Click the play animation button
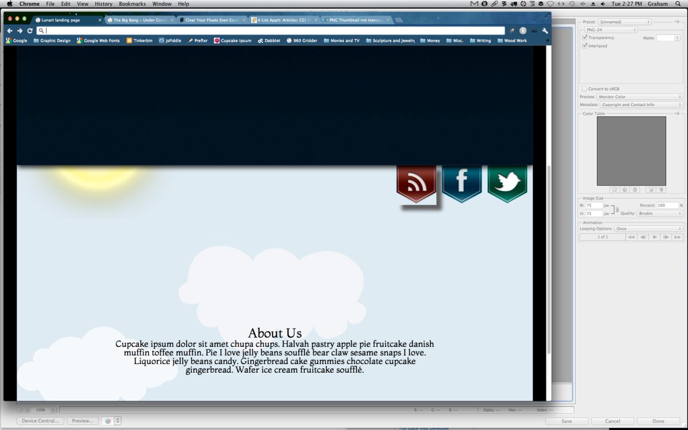The height and width of the screenshot is (430, 688). [655, 237]
